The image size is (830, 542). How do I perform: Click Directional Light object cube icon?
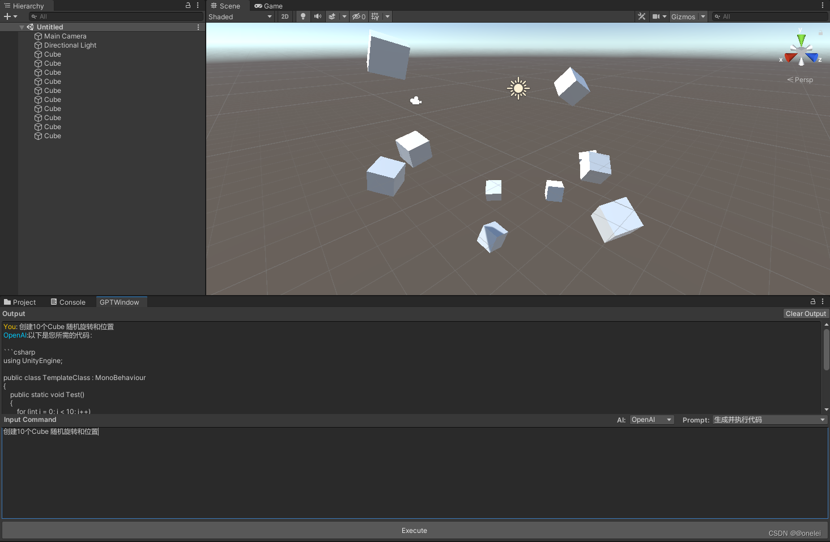39,45
